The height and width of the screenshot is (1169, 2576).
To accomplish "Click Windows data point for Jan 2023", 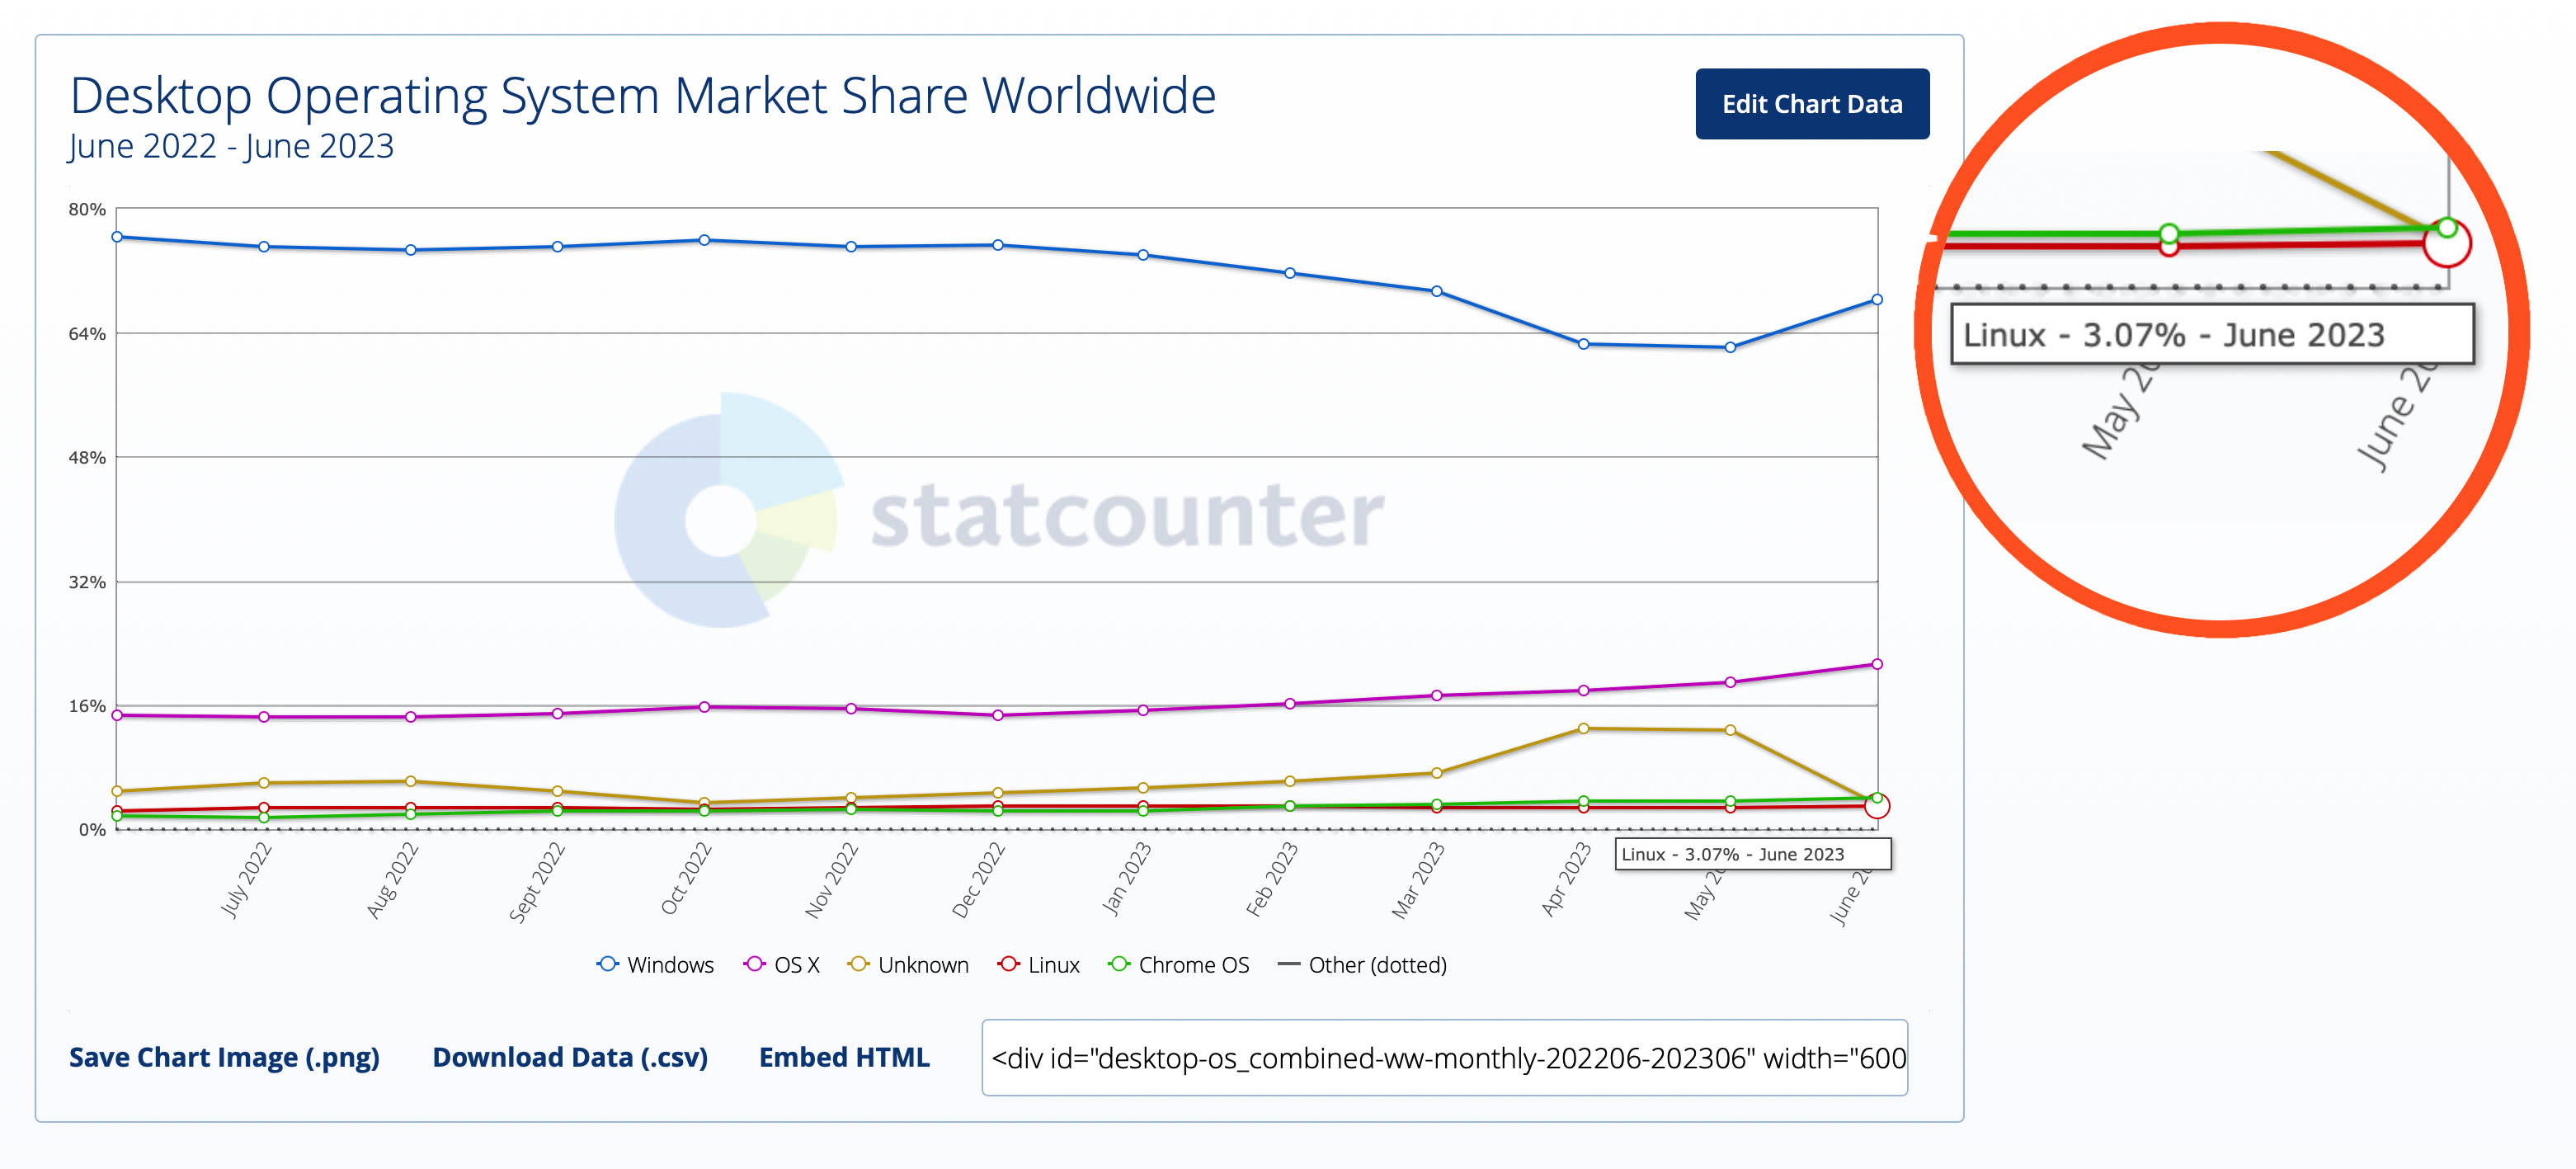I will click(1143, 255).
